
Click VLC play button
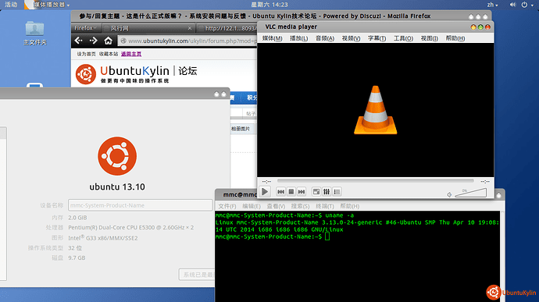pos(265,192)
